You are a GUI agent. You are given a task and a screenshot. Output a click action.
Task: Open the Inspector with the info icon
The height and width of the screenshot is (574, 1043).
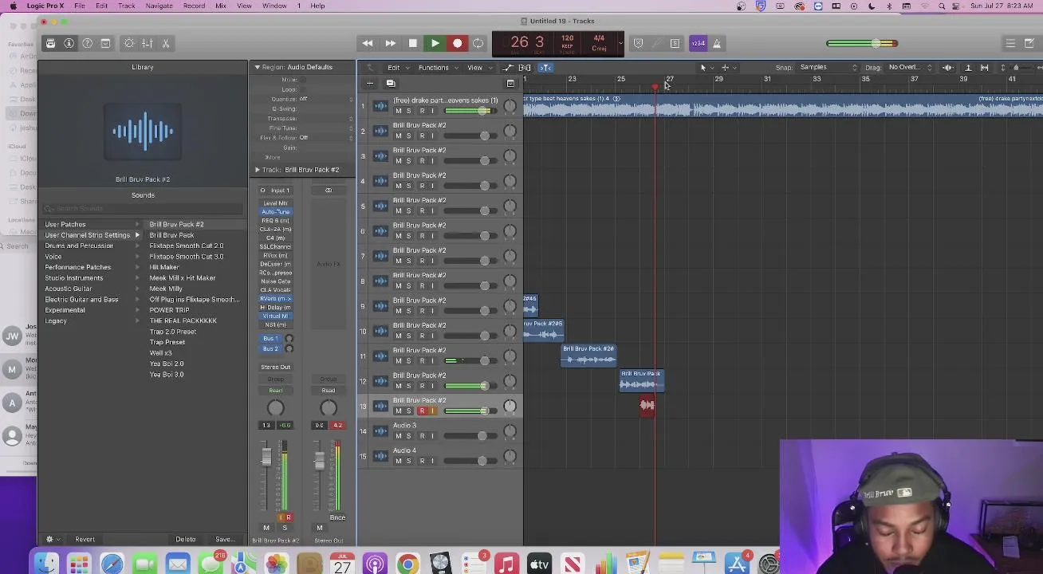tap(69, 43)
